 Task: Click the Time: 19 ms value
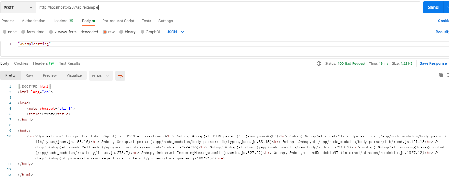[378, 63]
